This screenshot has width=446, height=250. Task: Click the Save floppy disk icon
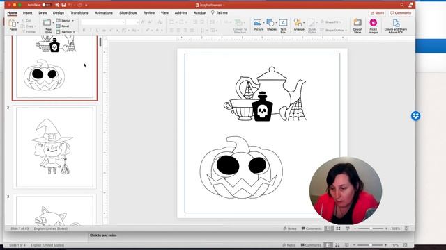tap(63, 5)
